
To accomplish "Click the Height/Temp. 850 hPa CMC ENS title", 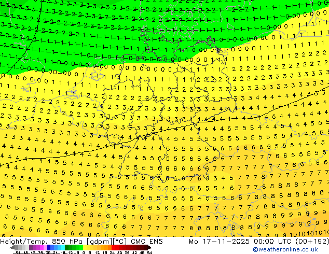I will [x=81, y=242].
